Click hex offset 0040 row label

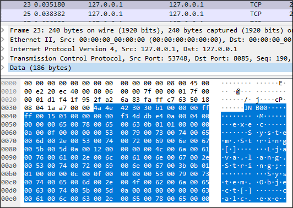(x=9, y=116)
